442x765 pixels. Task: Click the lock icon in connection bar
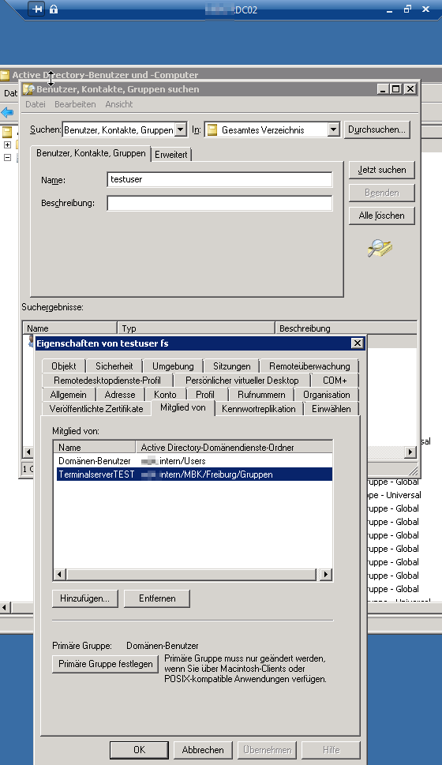(54, 9)
